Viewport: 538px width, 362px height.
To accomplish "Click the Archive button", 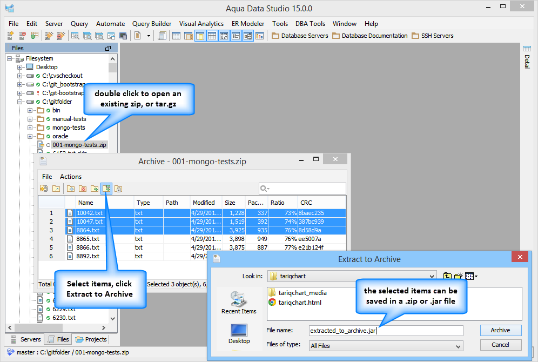I will [x=501, y=330].
